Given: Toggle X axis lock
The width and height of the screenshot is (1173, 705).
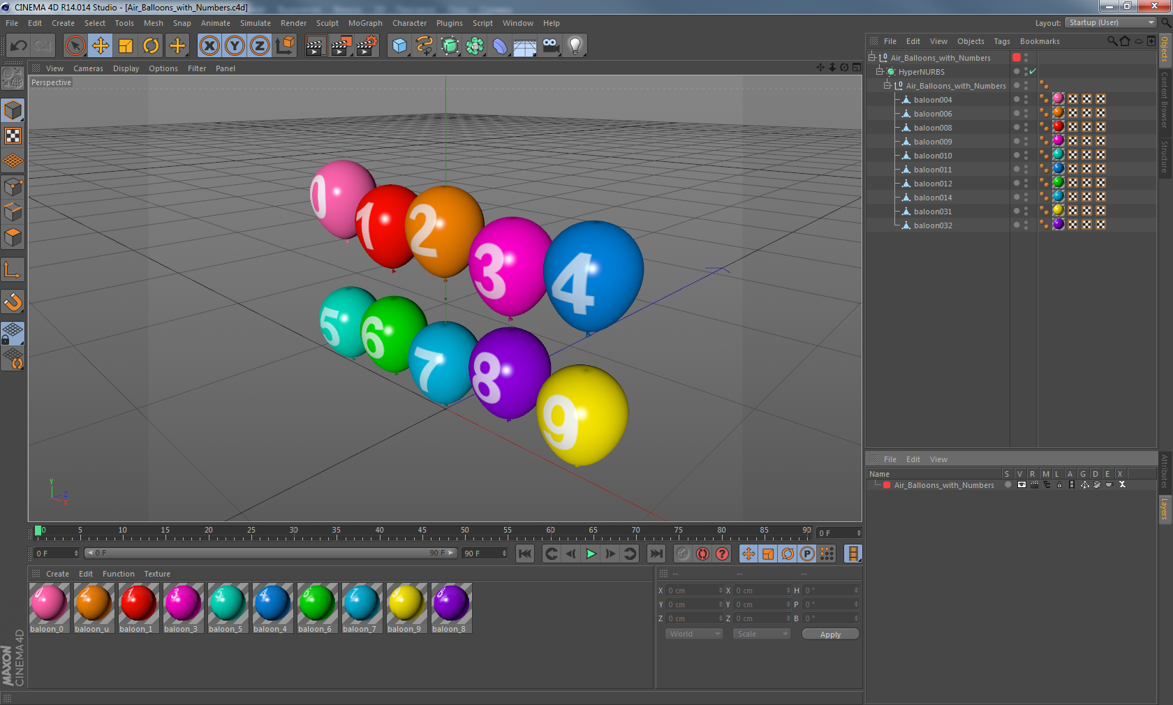Looking at the screenshot, I should 209,46.
